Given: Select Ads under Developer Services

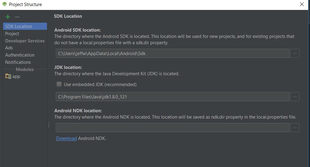Looking at the screenshot, I should (9, 48).
